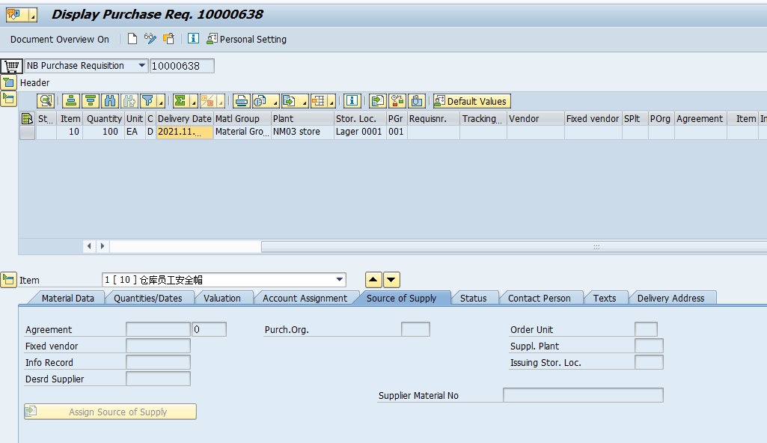Screen dimensions: 767x443
Task: Click the select-all icon at grid corner
Action: [27, 118]
